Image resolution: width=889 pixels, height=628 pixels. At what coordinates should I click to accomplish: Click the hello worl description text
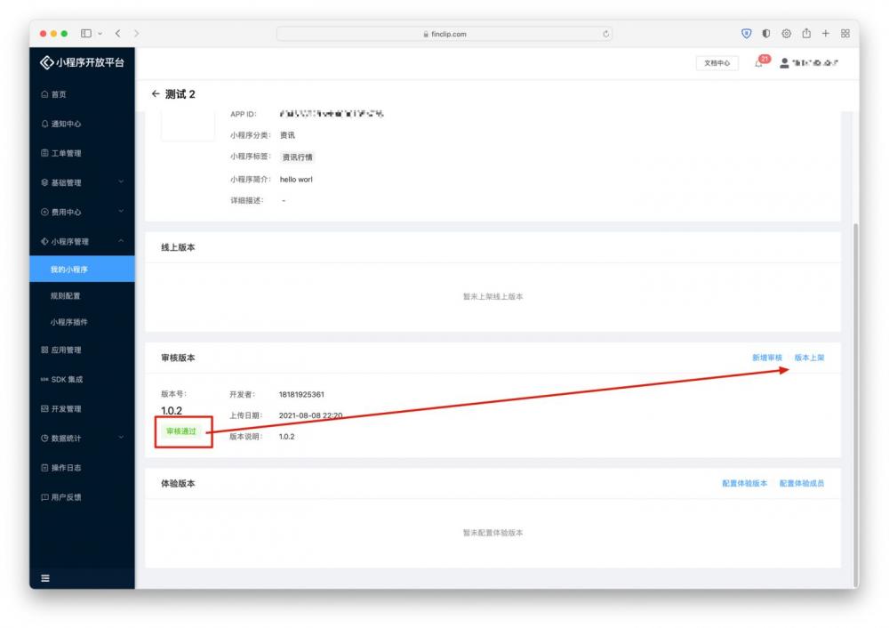pos(296,180)
